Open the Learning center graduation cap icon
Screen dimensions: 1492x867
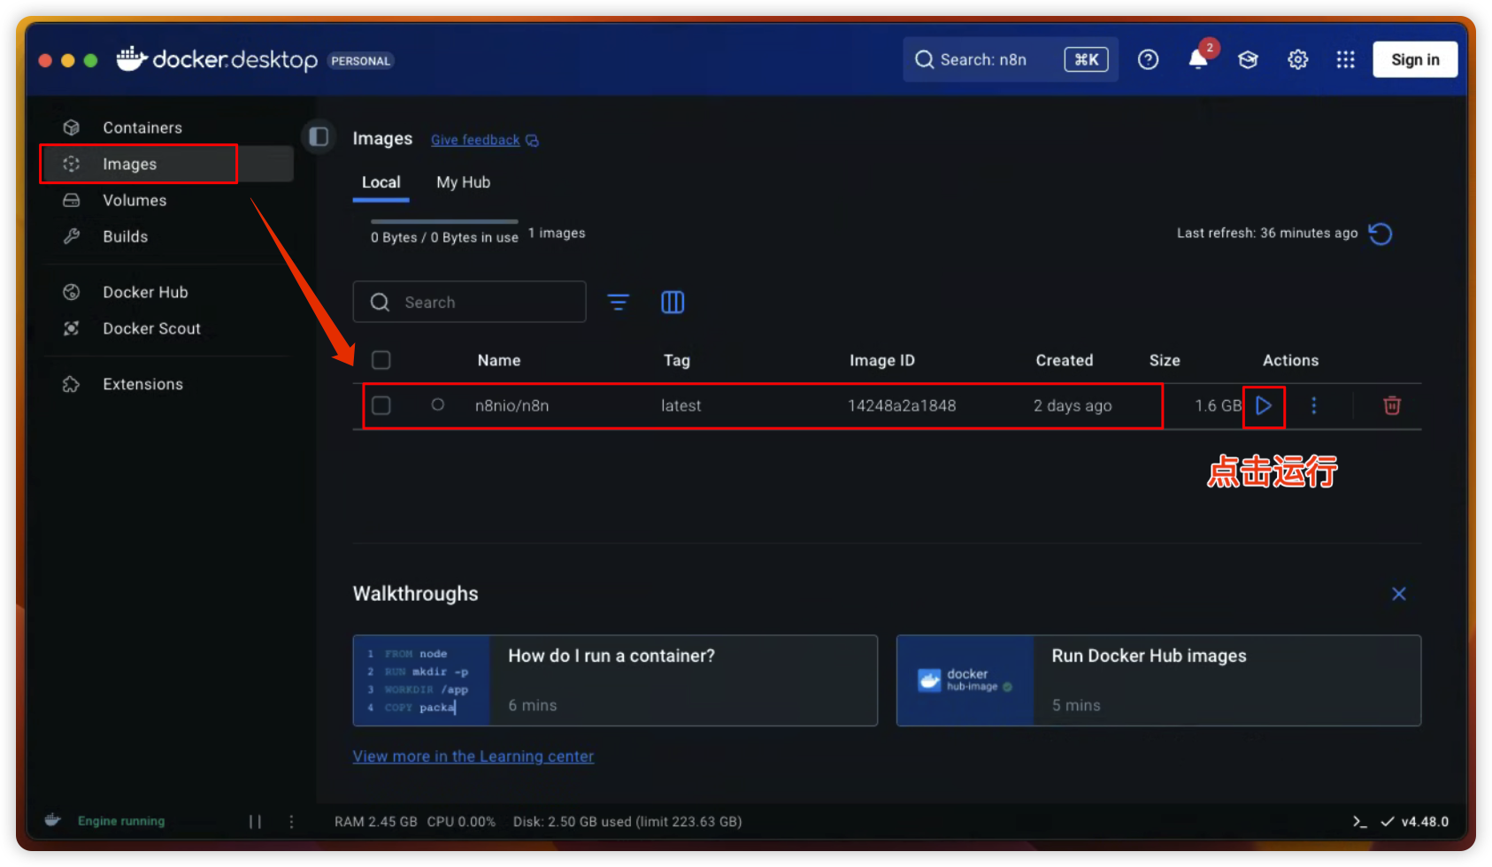click(1248, 59)
